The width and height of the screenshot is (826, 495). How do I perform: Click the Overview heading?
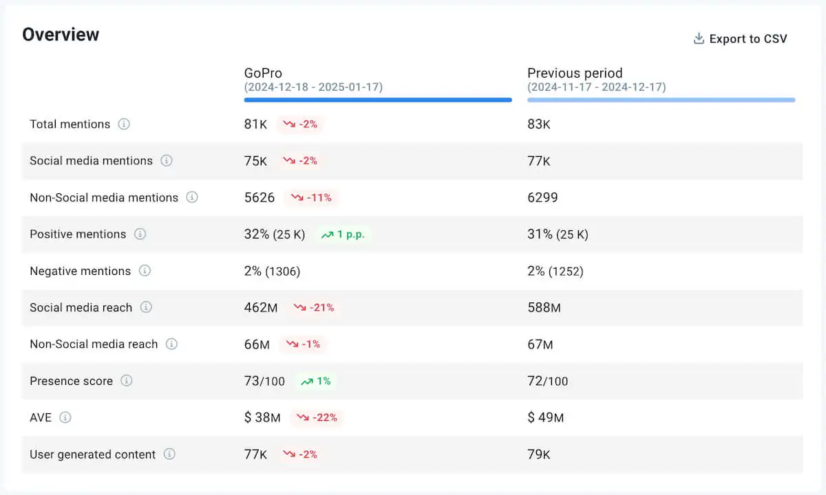[61, 34]
